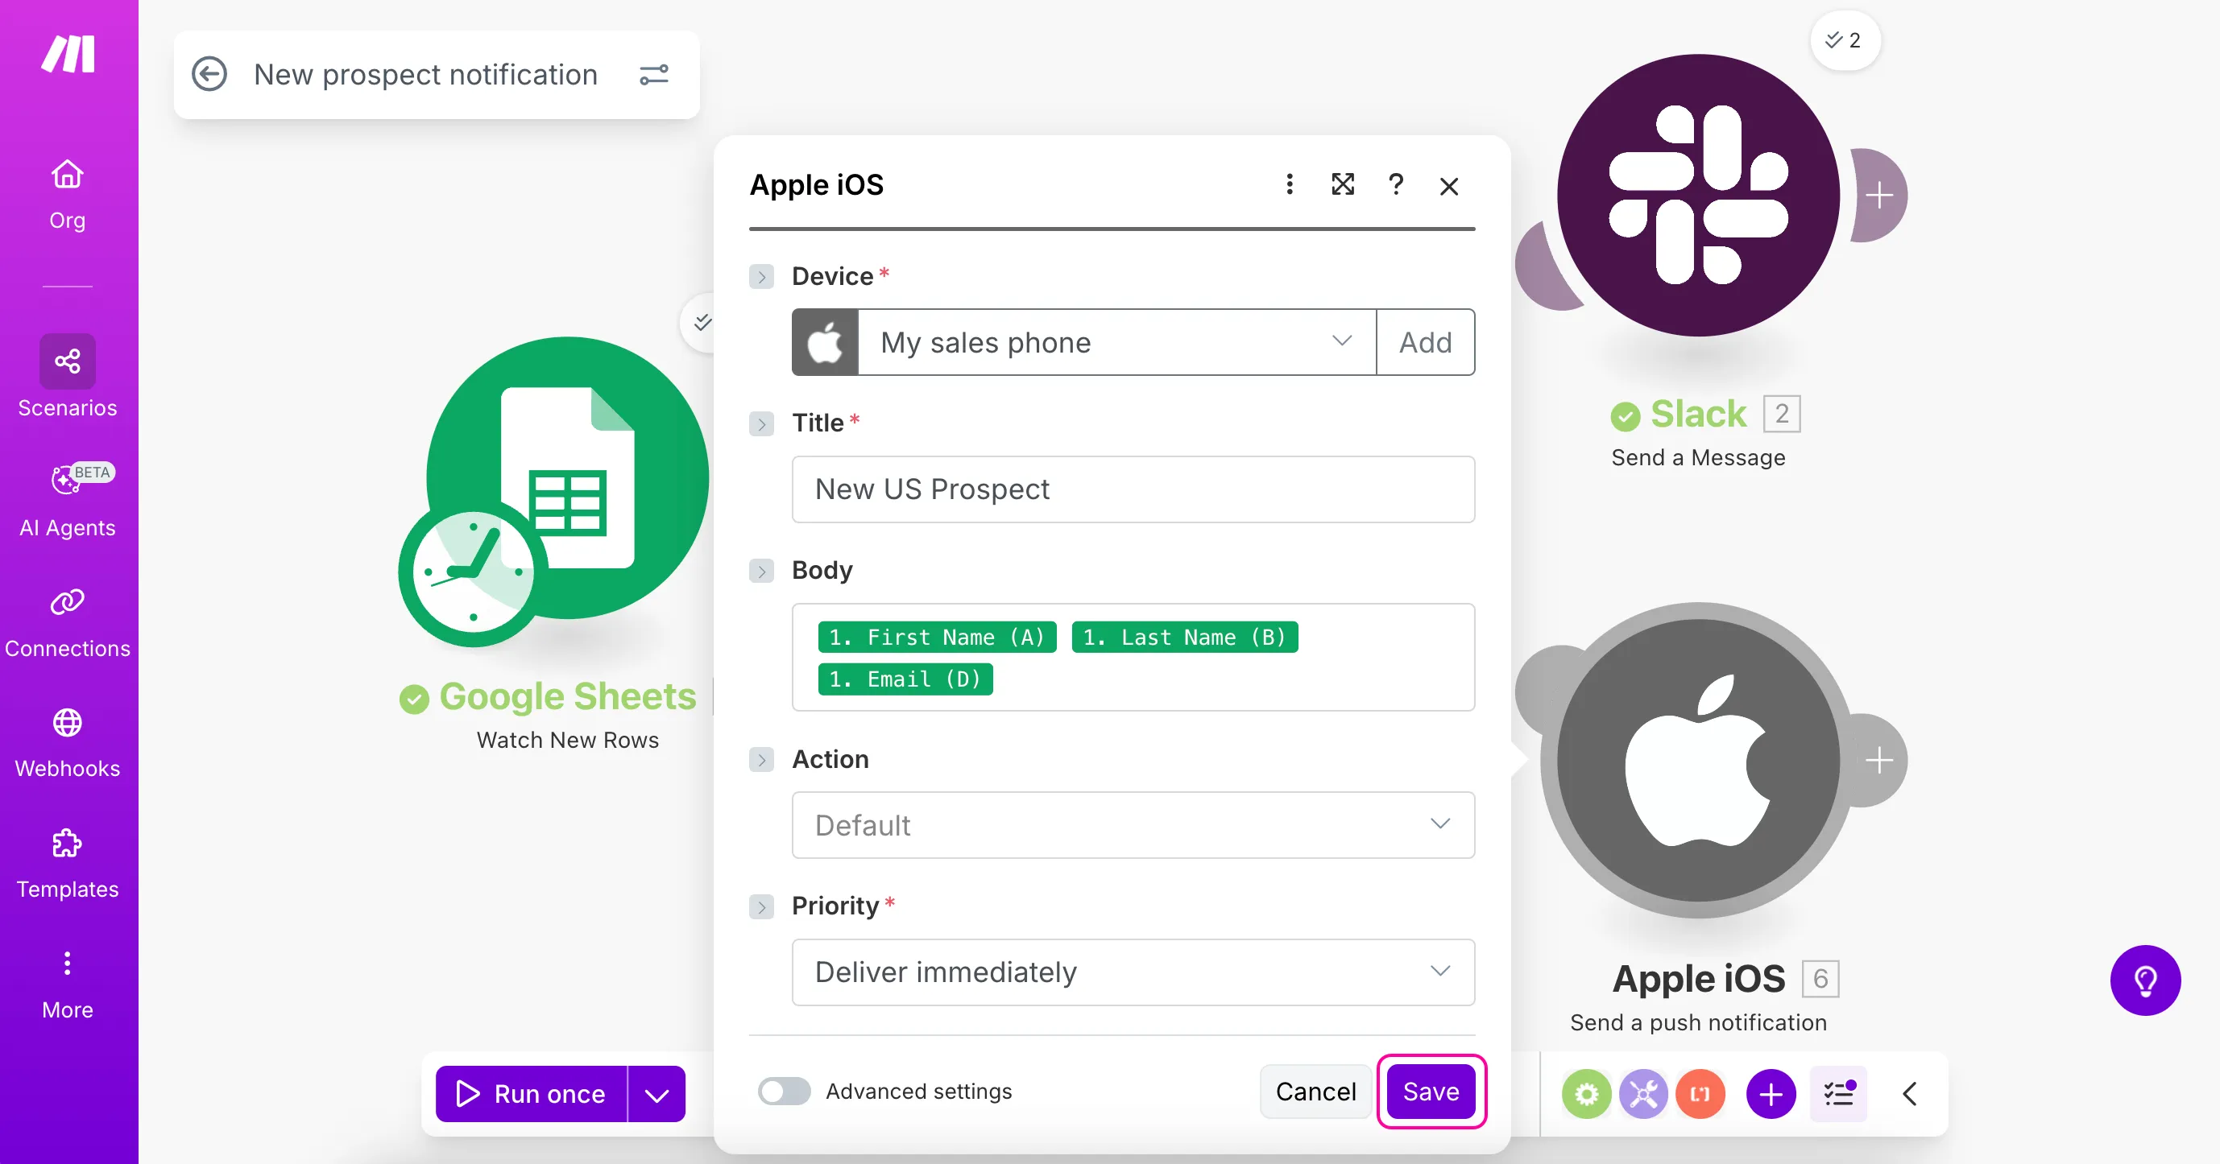Click the Cancel button
This screenshot has height=1164, width=2220.
1315,1092
